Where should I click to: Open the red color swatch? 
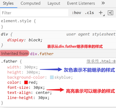[x=26, y=82]
